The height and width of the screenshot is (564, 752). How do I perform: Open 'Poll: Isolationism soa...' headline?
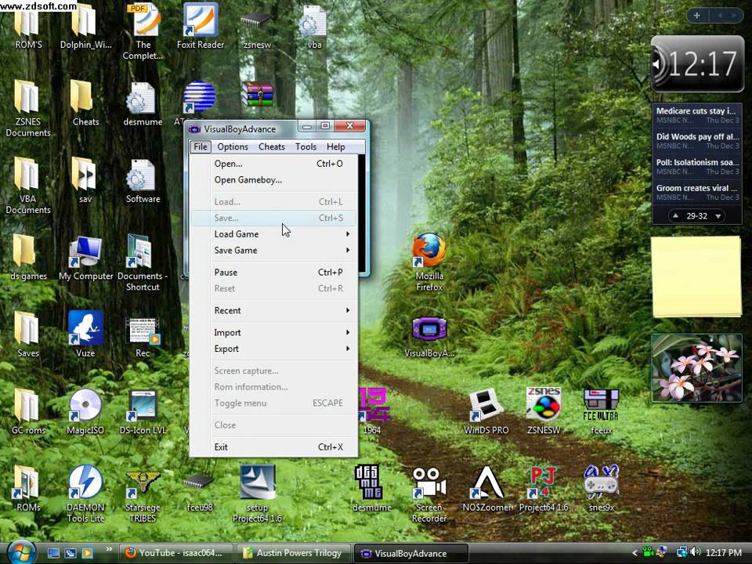coord(697,166)
